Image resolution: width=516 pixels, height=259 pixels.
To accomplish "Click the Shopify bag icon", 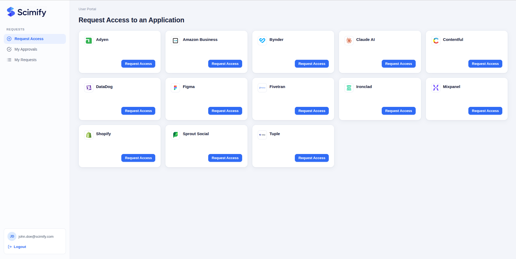I will click(89, 135).
